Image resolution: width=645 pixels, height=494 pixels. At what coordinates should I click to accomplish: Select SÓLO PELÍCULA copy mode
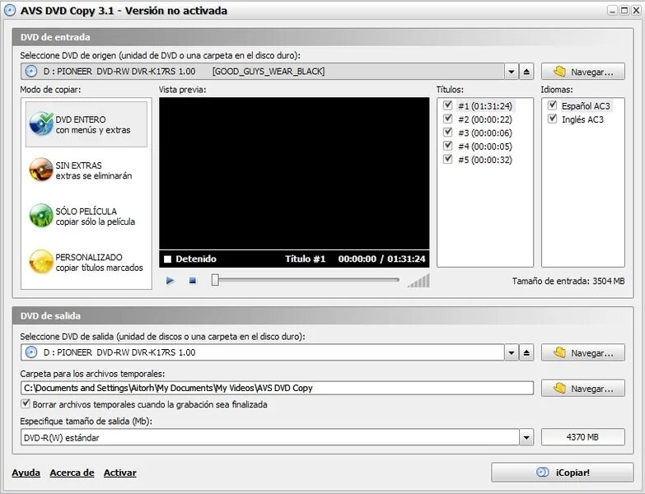(x=86, y=217)
